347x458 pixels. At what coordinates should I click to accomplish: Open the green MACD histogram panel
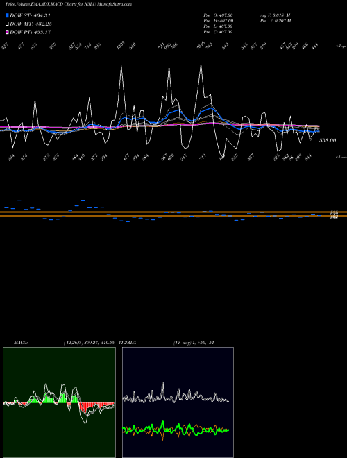coord(59,402)
